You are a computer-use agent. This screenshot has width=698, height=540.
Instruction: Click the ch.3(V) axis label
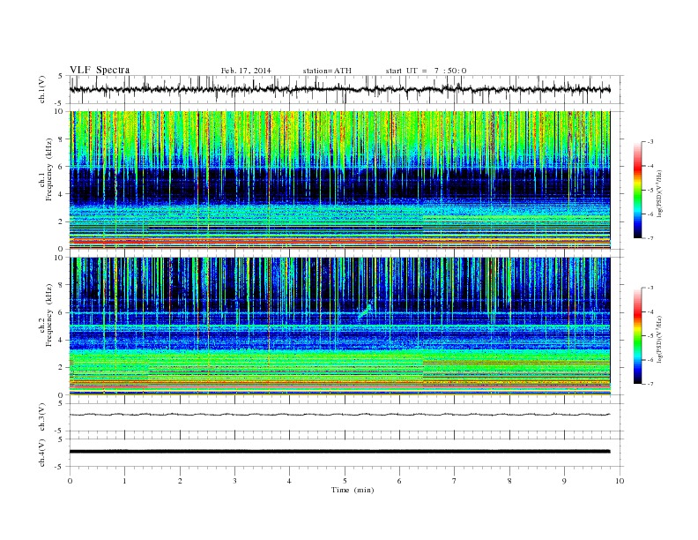click(42, 417)
